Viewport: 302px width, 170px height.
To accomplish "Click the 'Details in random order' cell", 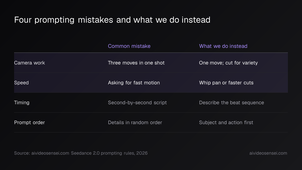I will [x=135, y=122].
